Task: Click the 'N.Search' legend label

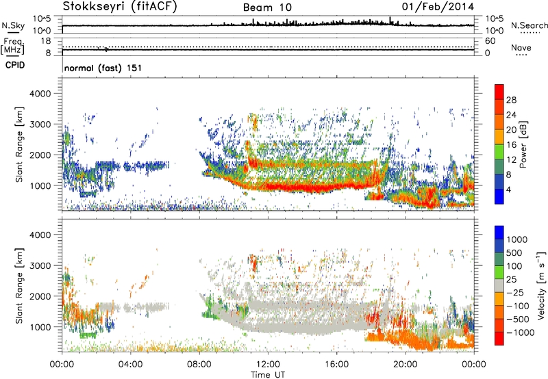Action: coord(529,25)
